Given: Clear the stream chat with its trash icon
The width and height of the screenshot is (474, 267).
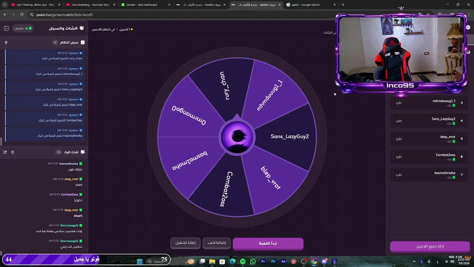Looking at the screenshot, I should (x=12, y=152).
